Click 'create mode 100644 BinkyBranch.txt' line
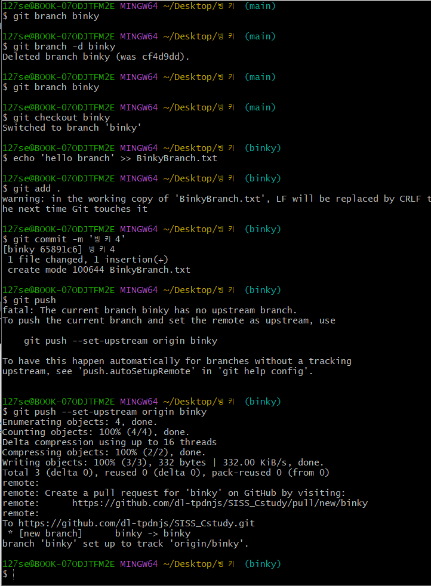Screen dimensions: 431x586 point(99,270)
